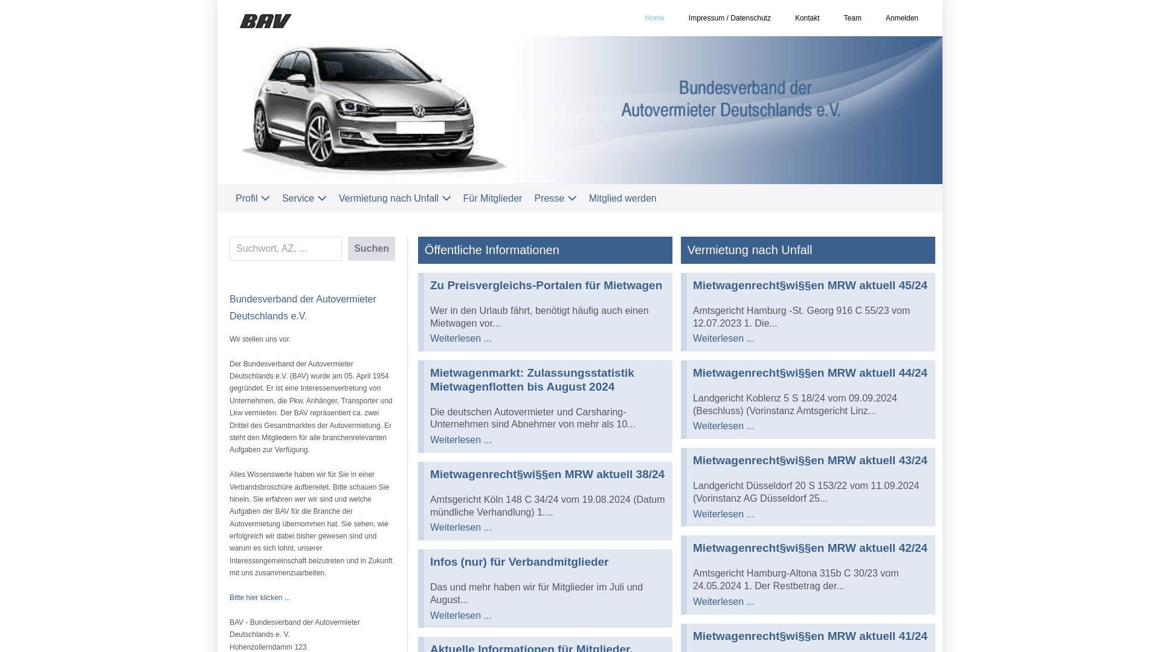Screen dimensions: 1160x652
Task: Open Bundesverband der Autovermieter sidebar heading
Action: click(x=303, y=308)
